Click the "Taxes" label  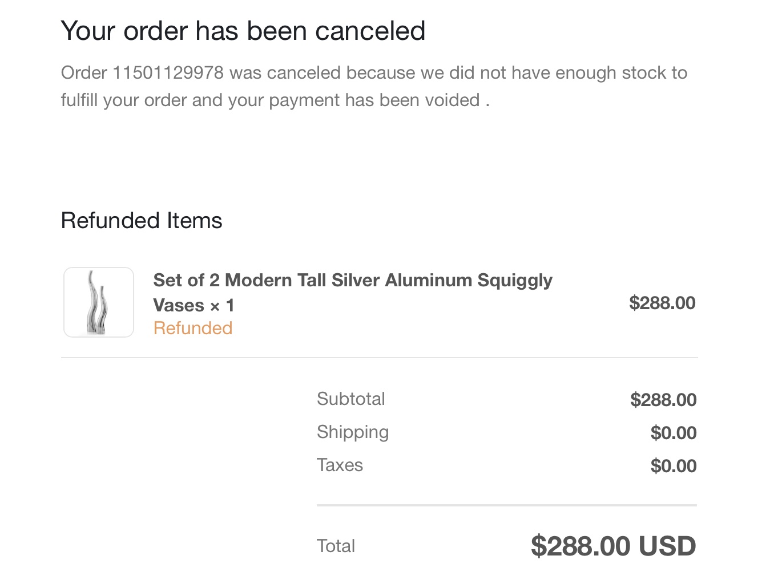tap(340, 465)
